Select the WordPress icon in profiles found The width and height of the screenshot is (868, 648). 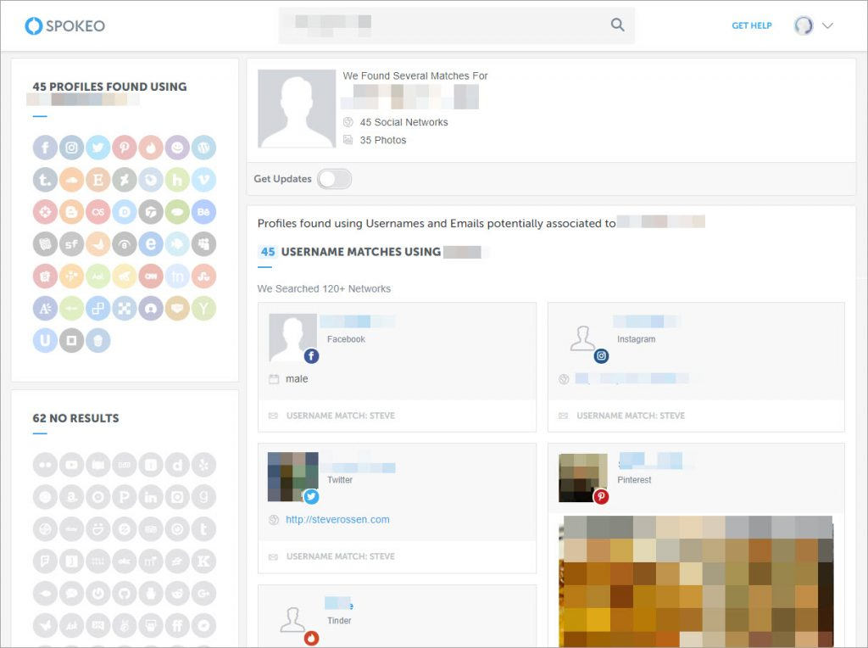203,148
